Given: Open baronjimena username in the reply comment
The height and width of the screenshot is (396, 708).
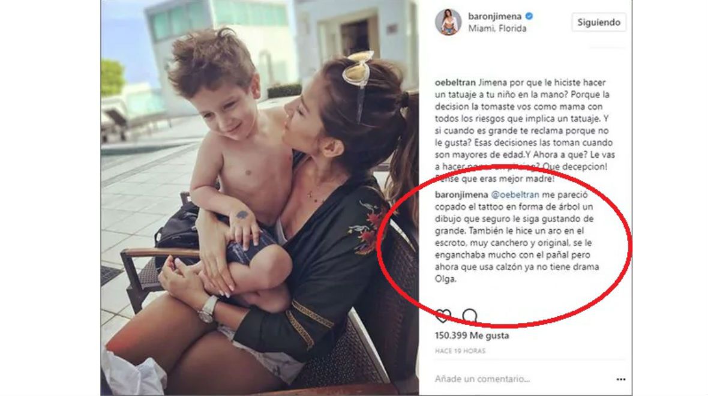Looking at the screenshot, I should coord(461,195).
